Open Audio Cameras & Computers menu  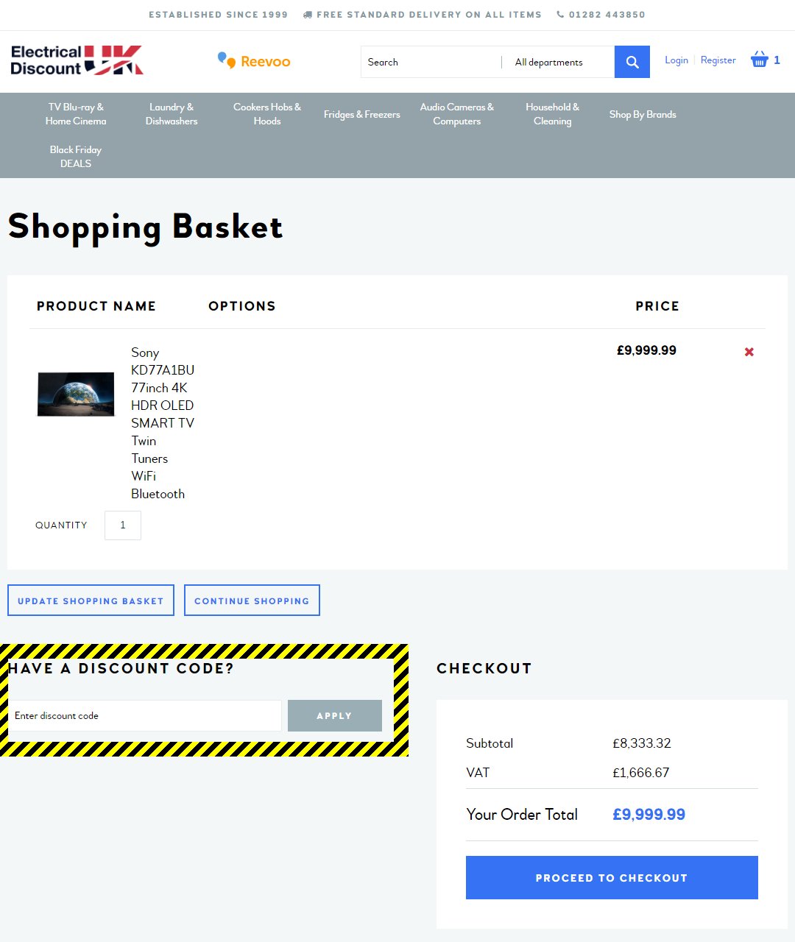(x=457, y=114)
